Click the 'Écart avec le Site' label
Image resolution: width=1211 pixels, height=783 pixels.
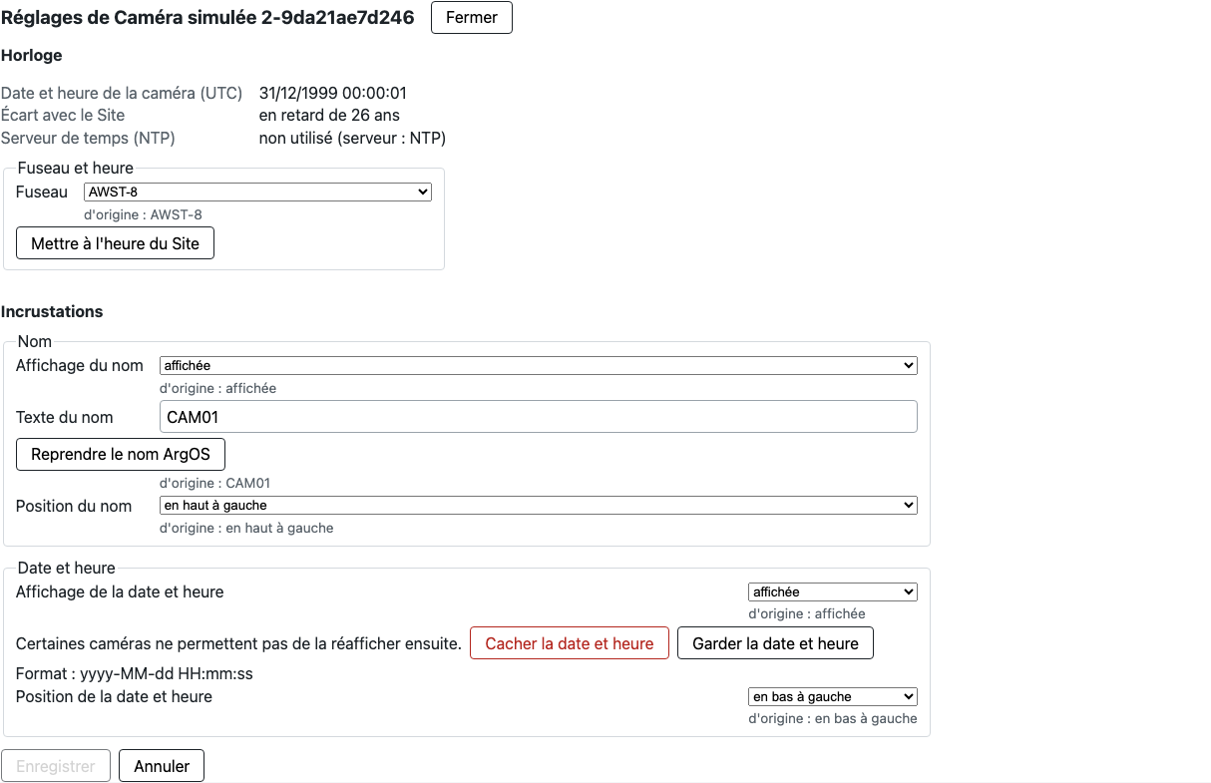point(63,116)
